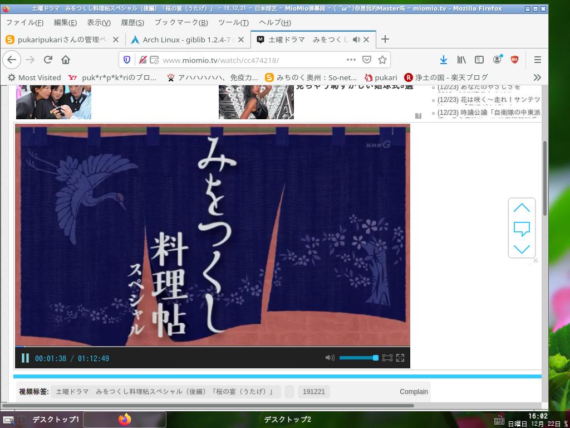570x428 pixels.
Task: Open puk*r*p*k*riのブロ bookmark
Action: pos(112,77)
